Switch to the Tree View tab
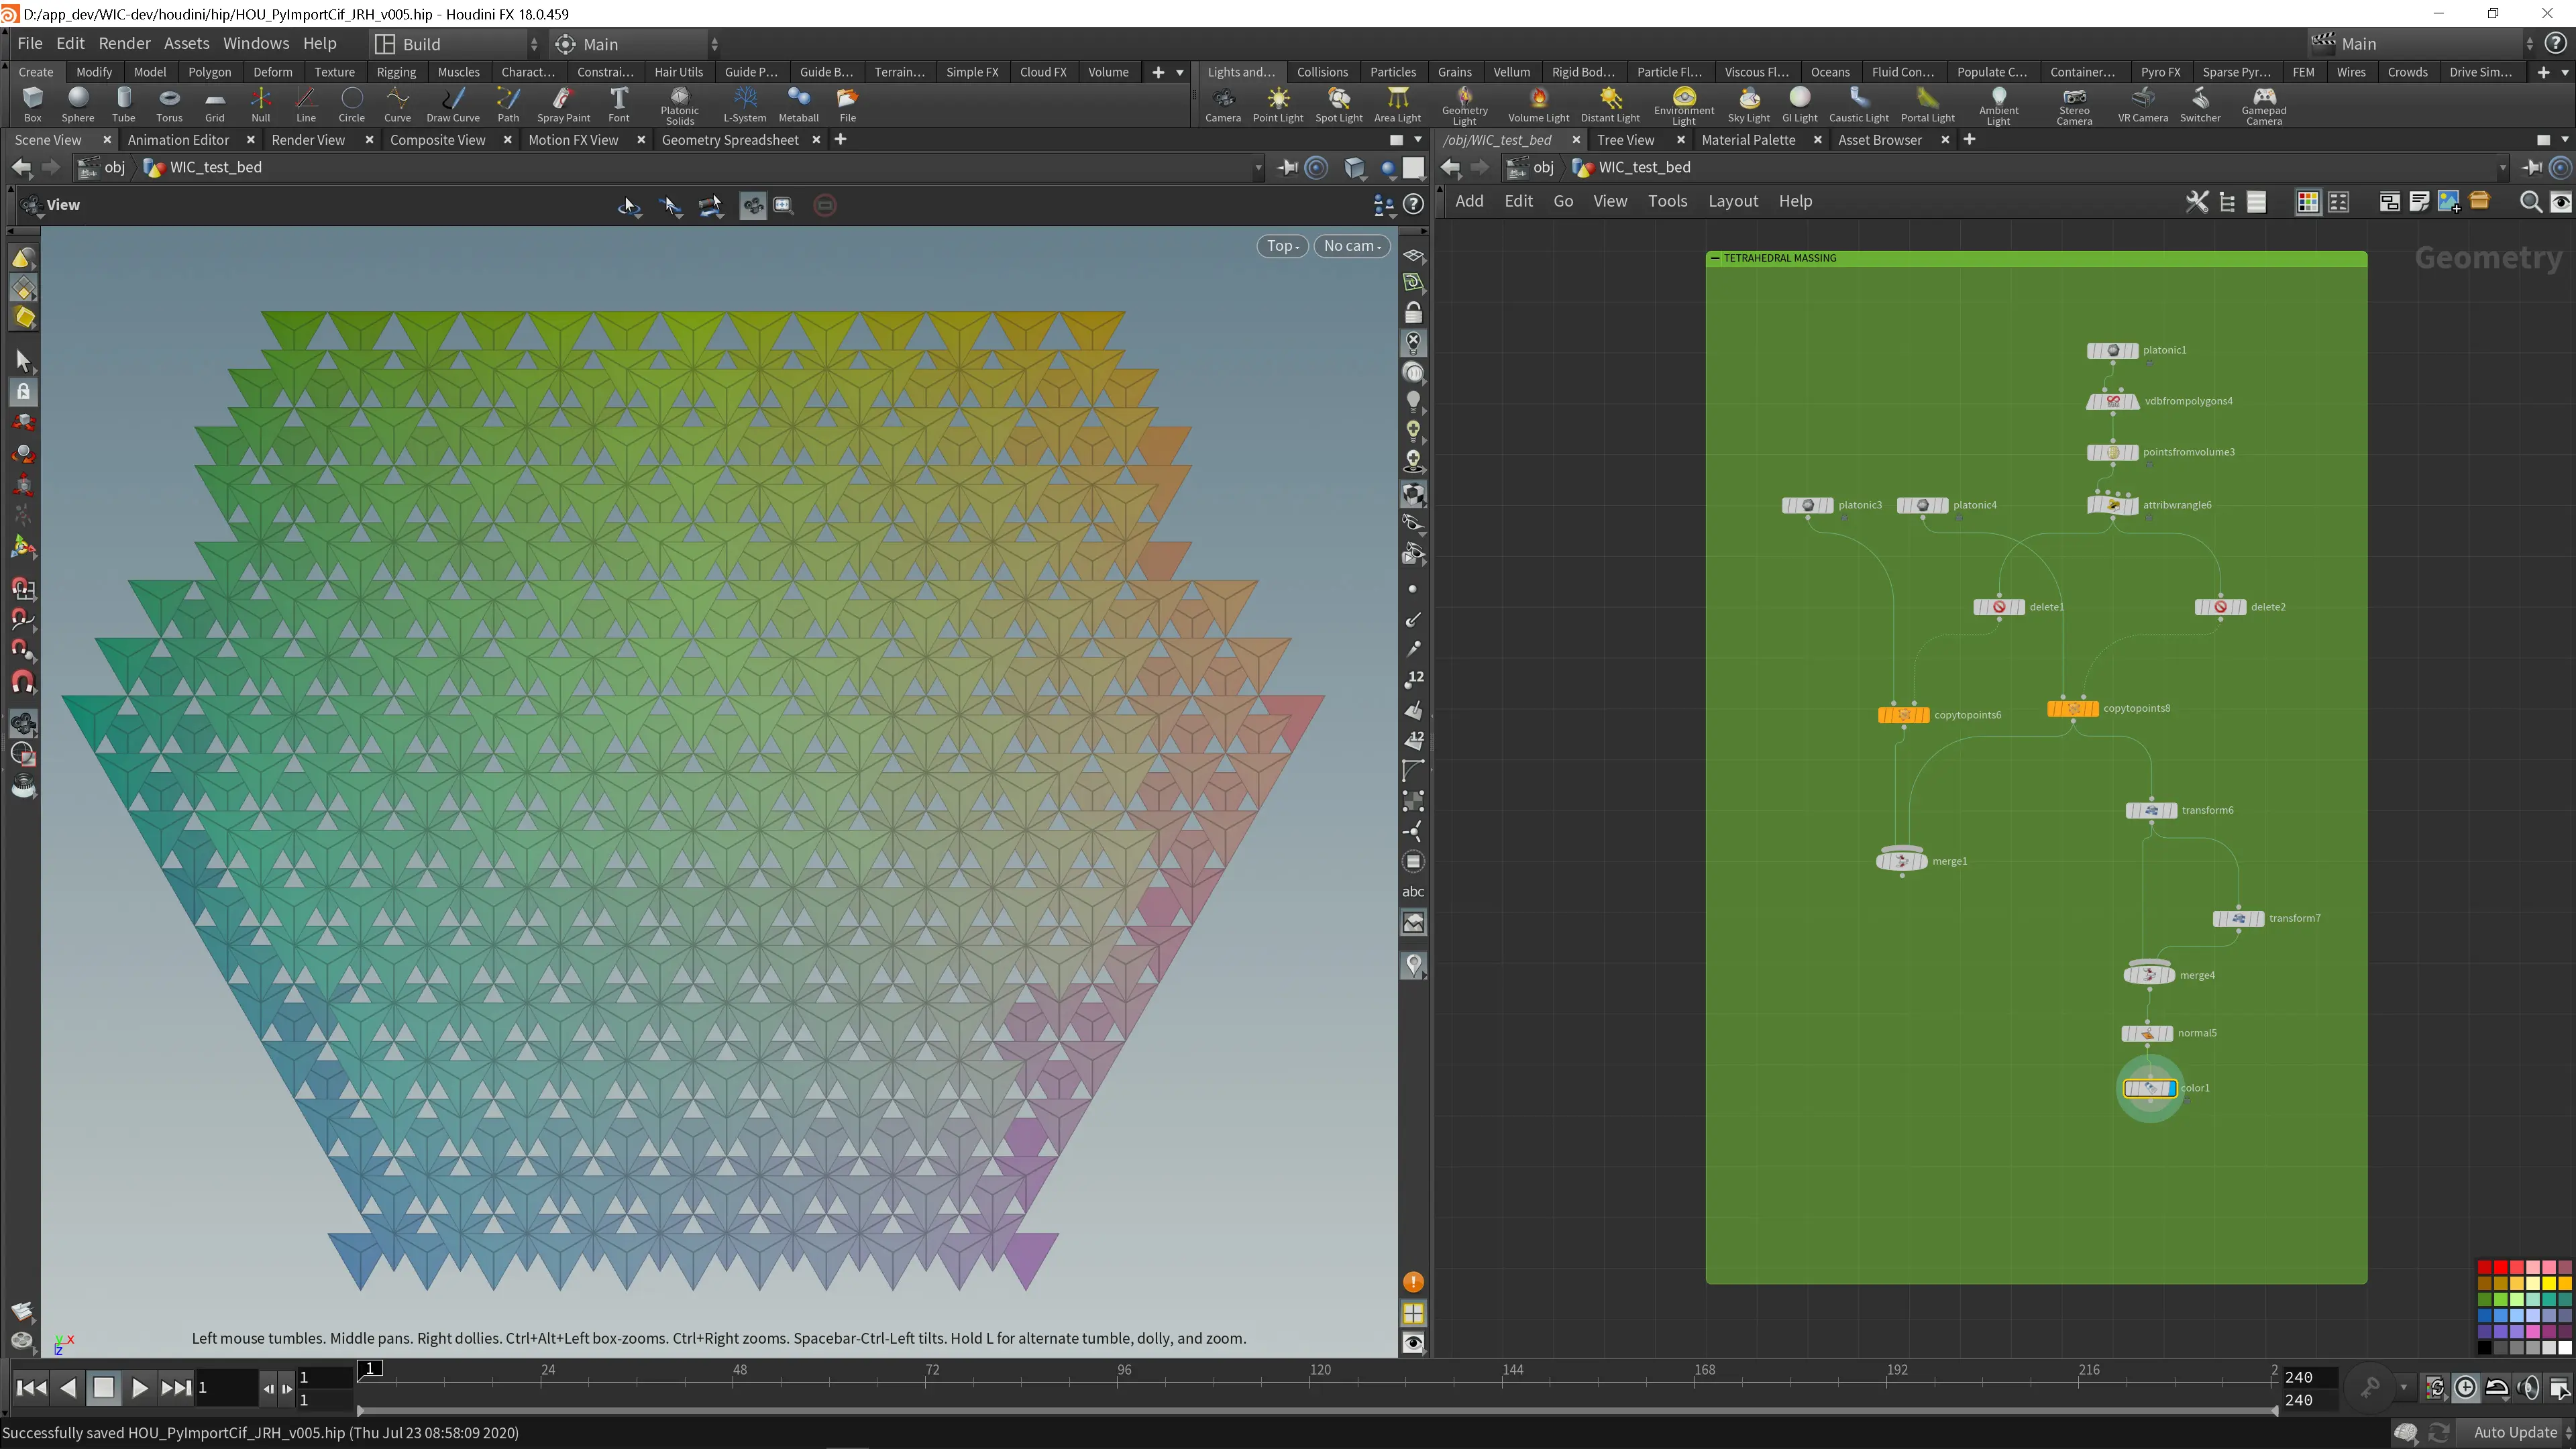This screenshot has width=2576, height=1449. [x=1625, y=140]
